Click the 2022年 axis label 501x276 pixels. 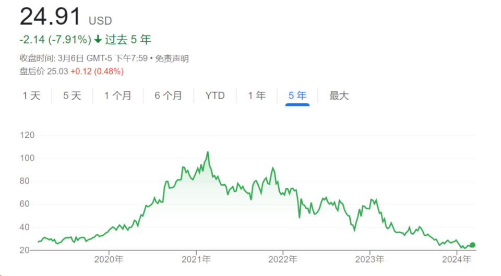[x=283, y=259]
